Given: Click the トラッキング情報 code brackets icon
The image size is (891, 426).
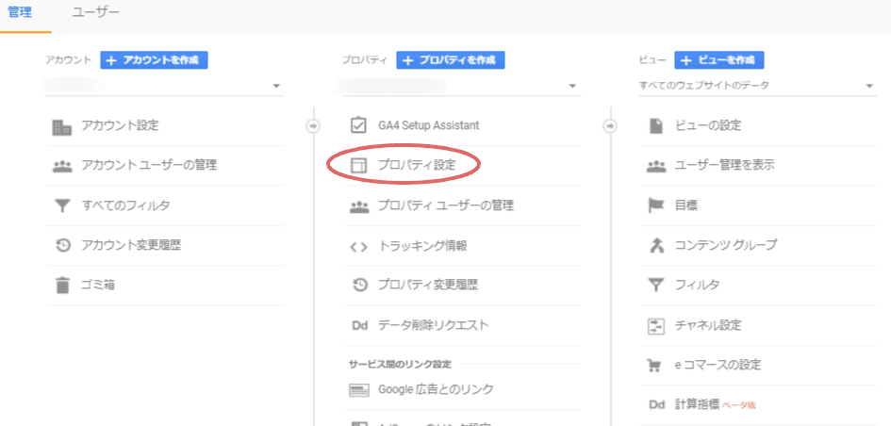Looking at the screenshot, I should pos(358,247).
